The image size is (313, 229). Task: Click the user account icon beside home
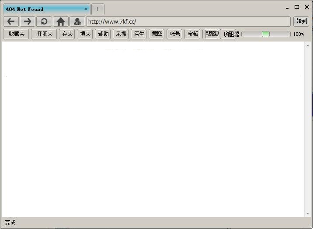77,21
